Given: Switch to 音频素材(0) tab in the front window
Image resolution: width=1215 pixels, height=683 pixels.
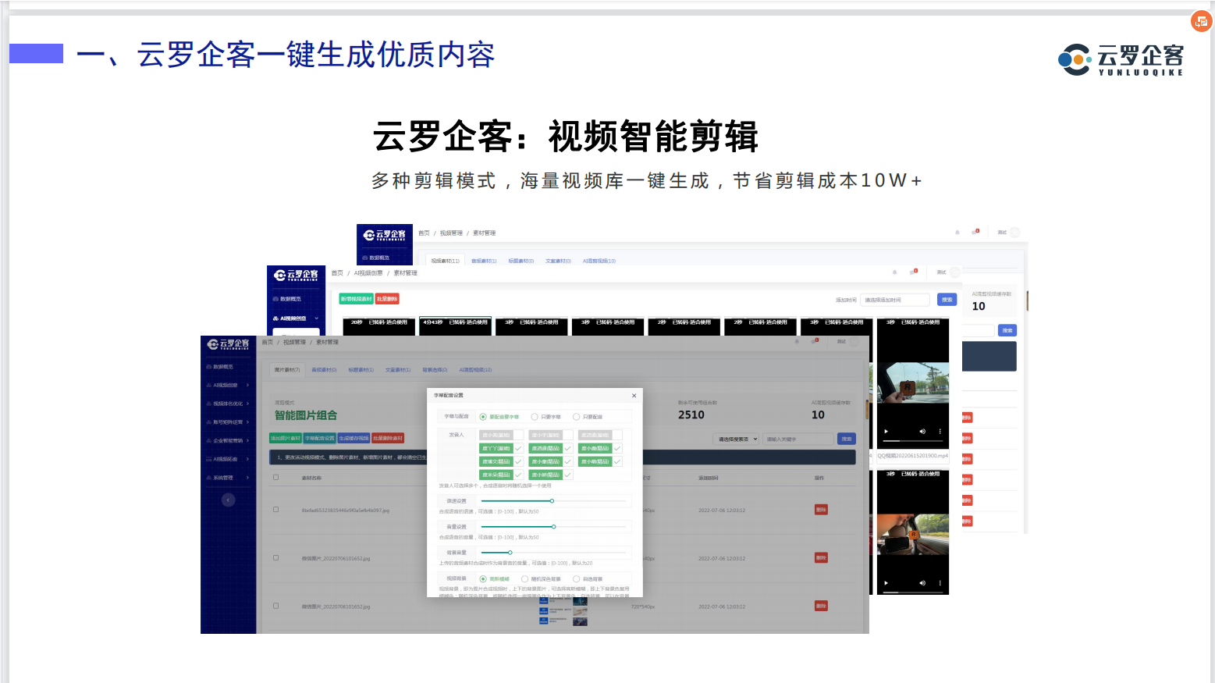Looking at the screenshot, I should pos(324,370).
